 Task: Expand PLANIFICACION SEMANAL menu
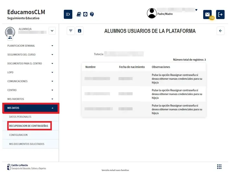tap(30, 46)
